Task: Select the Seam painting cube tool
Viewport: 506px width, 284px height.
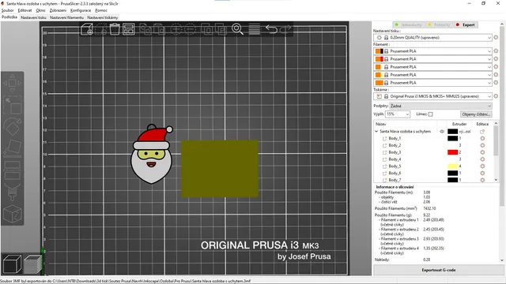Action: [13, 213]
